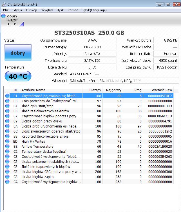Open the Język(Language) menu
Viewport: 181px width, 212px height.
point(94,10)
